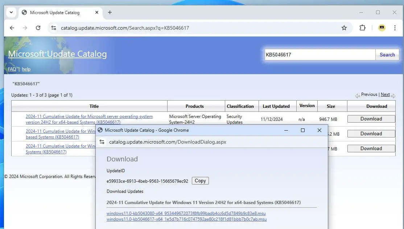The height and width of the screenshot is (229, 404).
Task: Click the Search button
Action: point(387,55)
